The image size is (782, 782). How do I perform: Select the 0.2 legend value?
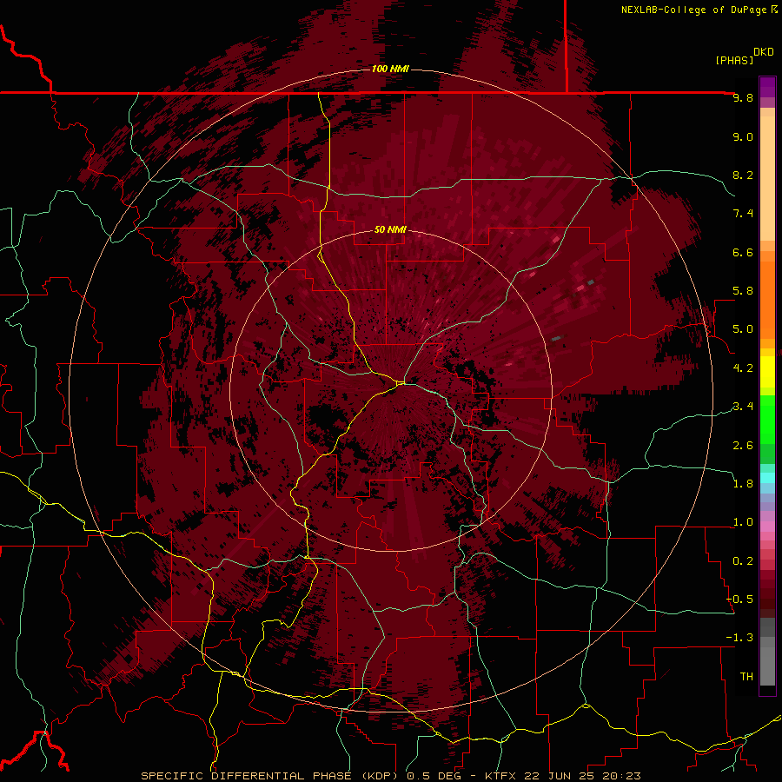[743, 561]
